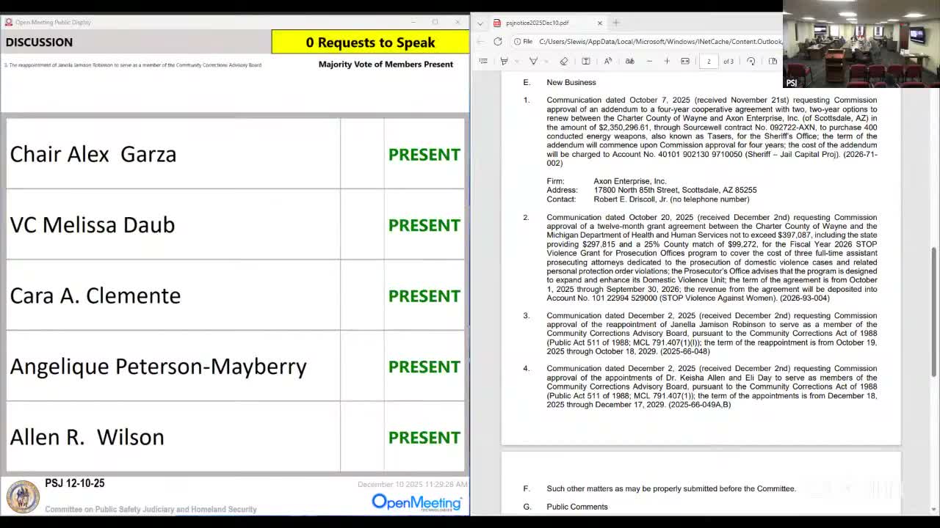Zoom out of the PDF document

[x=649, y=61]
